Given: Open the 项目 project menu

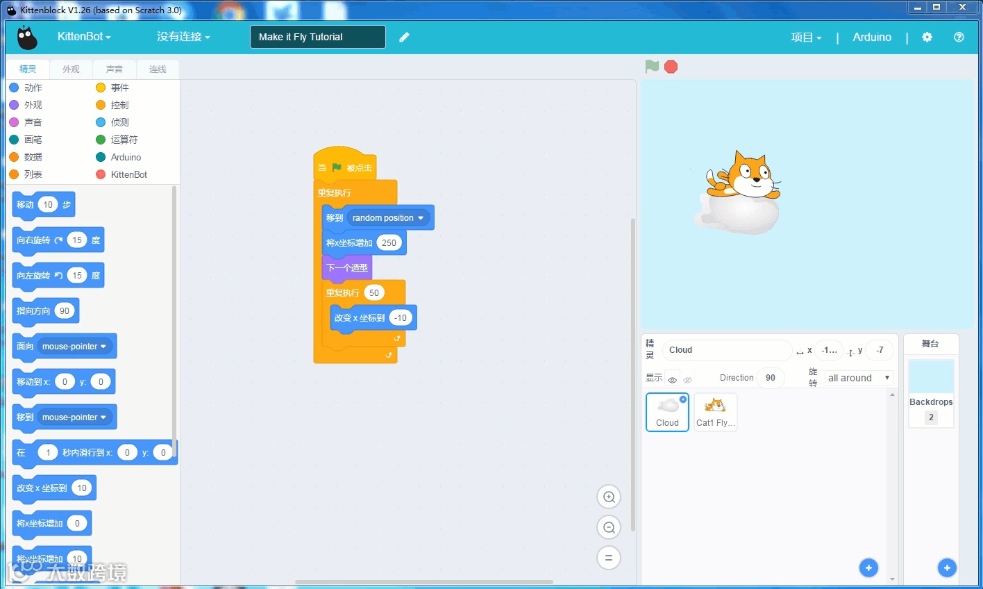Looking at the screenshot, I should point(806,38).
